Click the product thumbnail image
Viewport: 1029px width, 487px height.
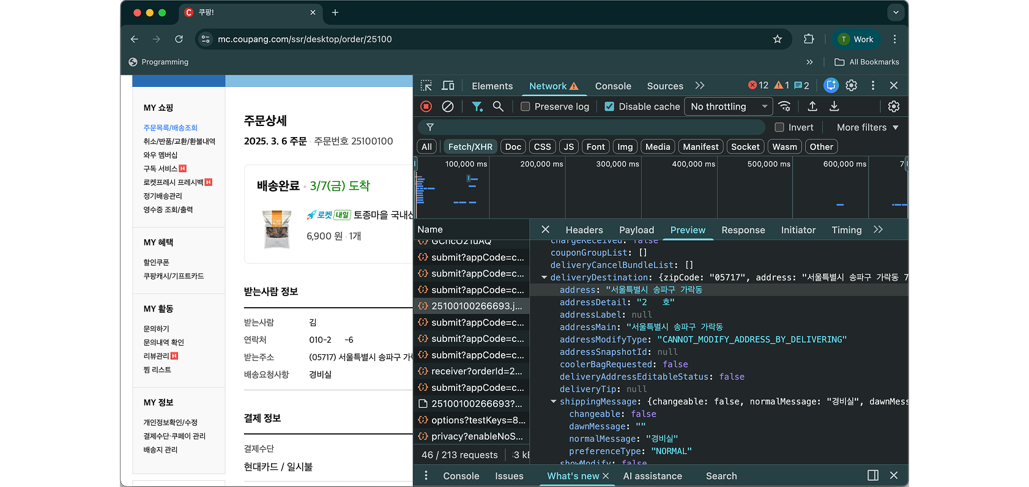(x=277, y=229)
